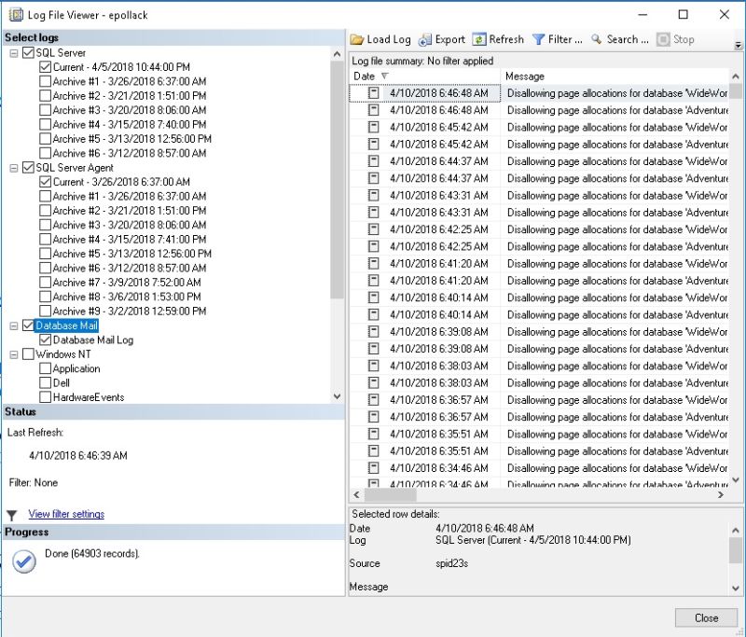746x637 pixels.
Task: Click the Export log icon
Action: click(424, 39)
